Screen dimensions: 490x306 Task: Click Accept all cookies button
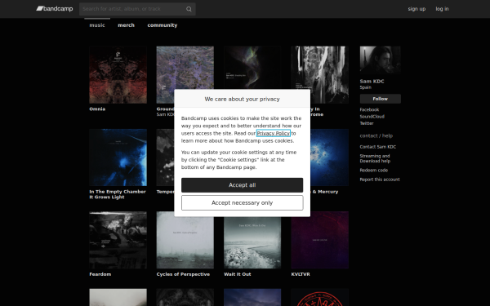tap(243, 185)
